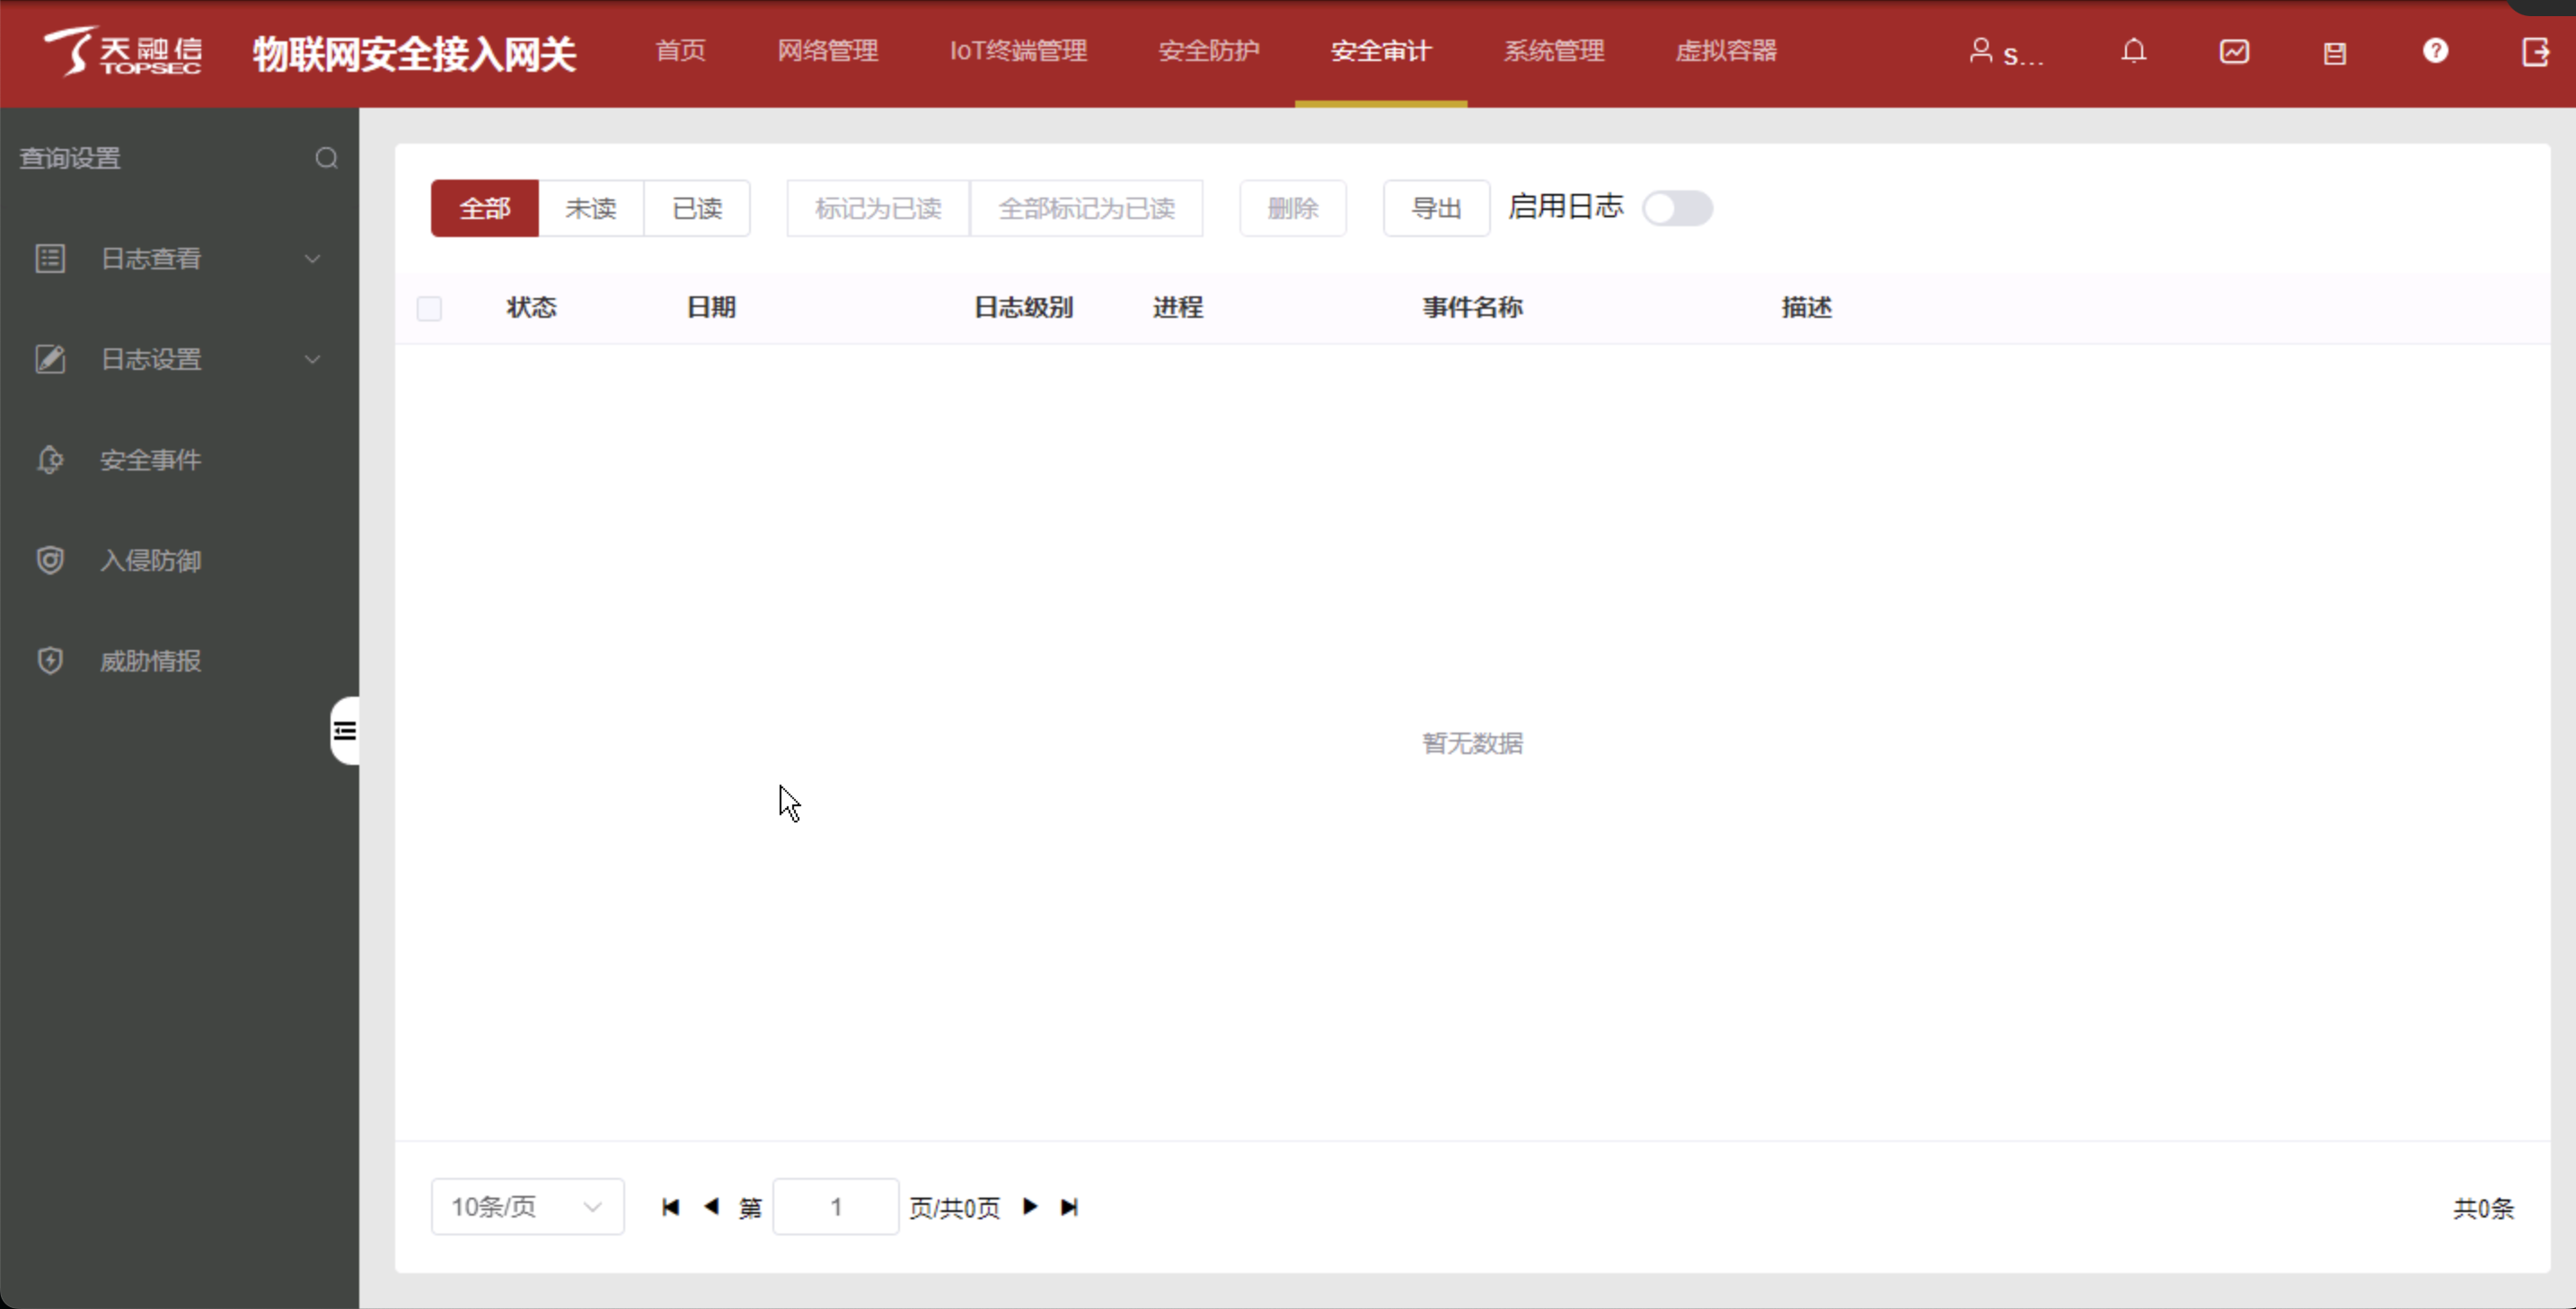The image size is (2576, 1309).
Task: Click 全部标记为已读 to mark all read
Action: (1085, 207)
